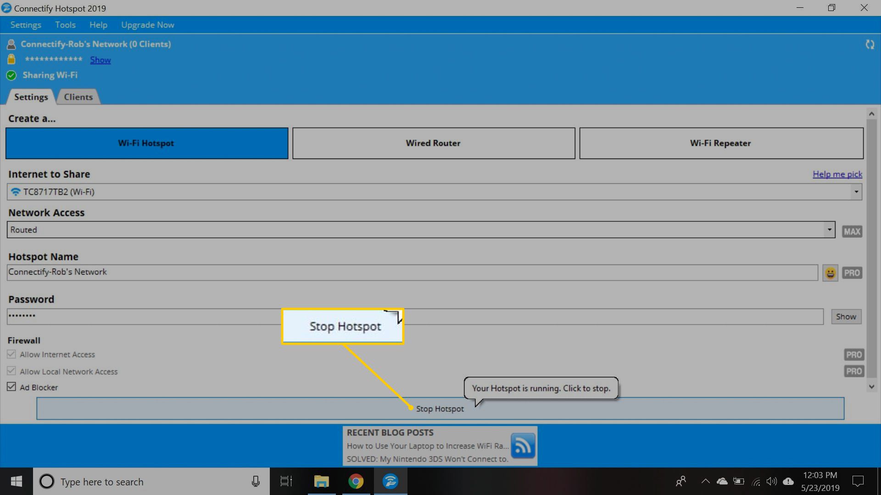Image resolution: width=881 pixels, height=495 pixels.
Task: Switch to the Clients tab
Action: 78,97
